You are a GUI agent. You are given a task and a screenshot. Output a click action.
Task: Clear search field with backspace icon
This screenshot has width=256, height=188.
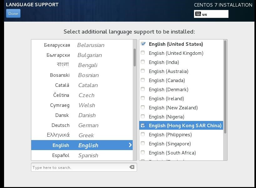(x=132, y=167)
